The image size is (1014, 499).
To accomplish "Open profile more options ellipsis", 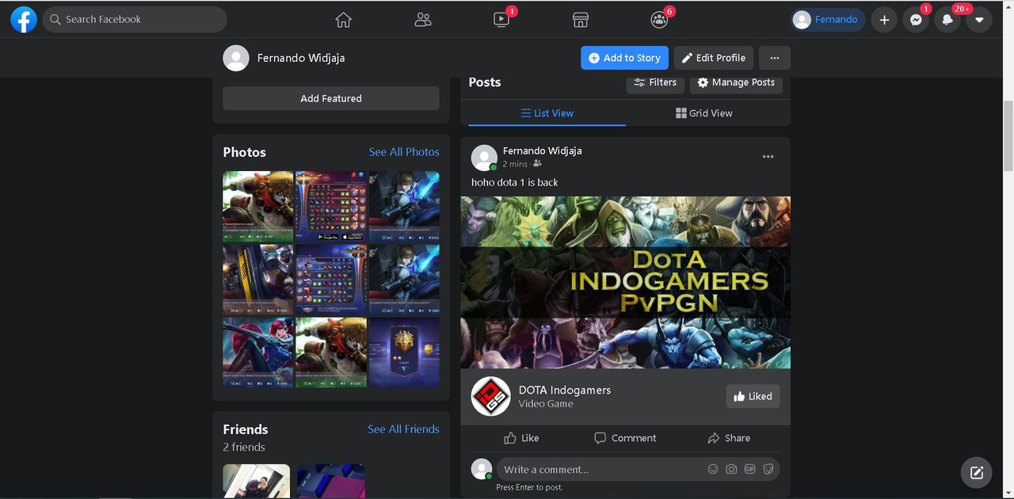I will (x=775, y=58).
